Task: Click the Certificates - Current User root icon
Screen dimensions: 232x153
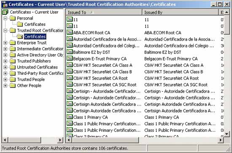Action: 5,12
